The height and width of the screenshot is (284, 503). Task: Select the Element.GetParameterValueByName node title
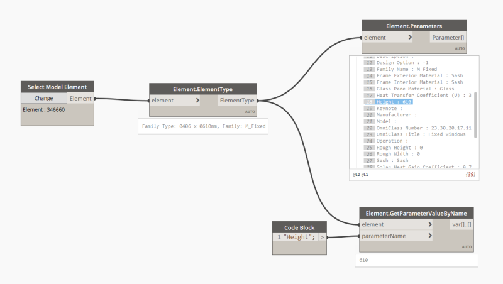[x=416, y=213]
